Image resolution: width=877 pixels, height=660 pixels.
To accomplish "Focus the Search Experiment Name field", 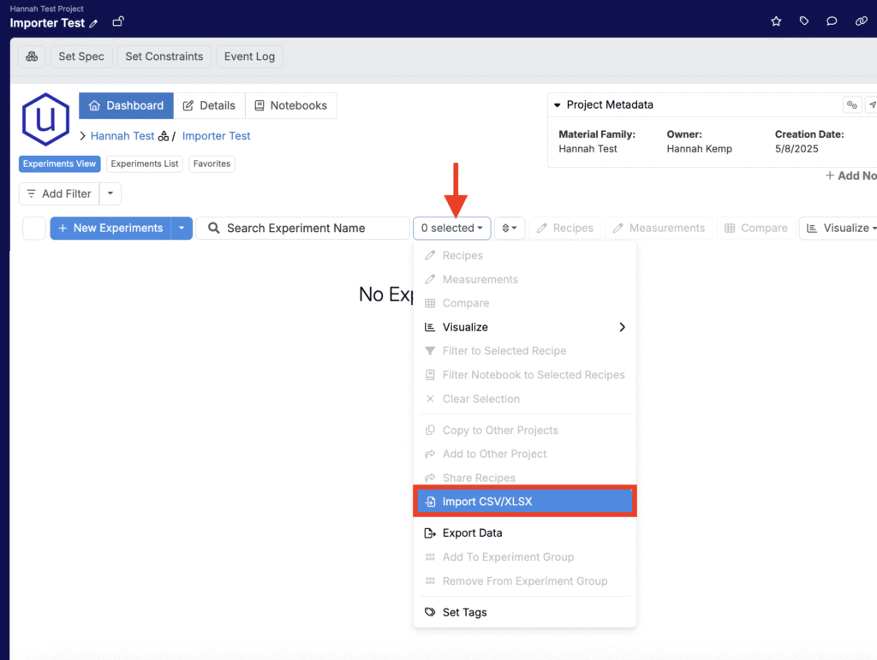I will tap(302, 228).
